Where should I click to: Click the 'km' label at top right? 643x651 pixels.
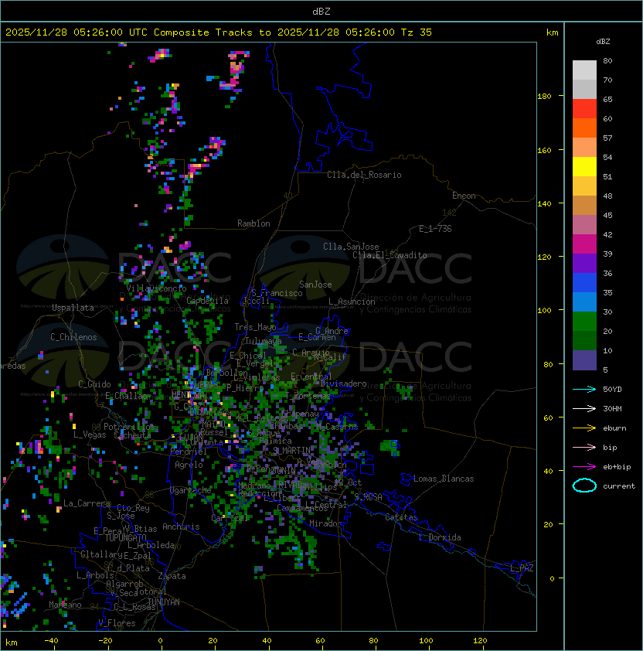click(x=552, y=32)
